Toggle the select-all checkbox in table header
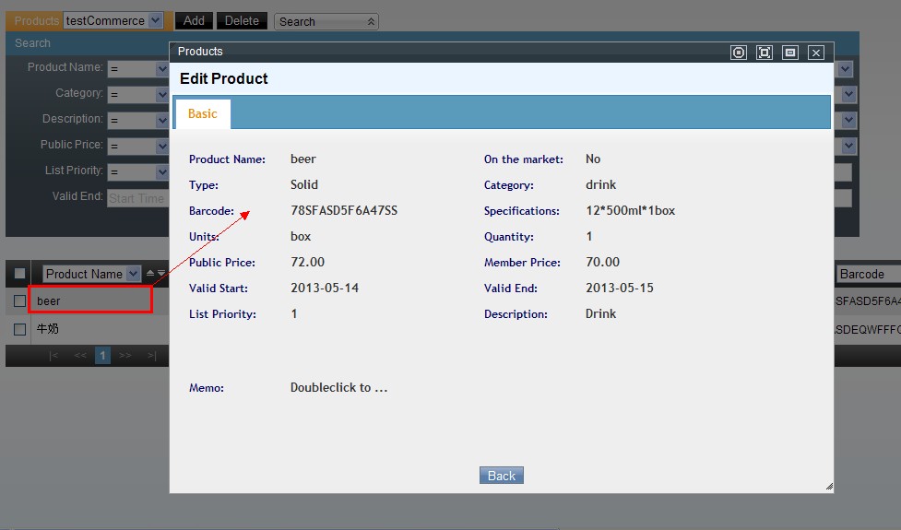901x530 pixels. pyautogui.click(x=19, y=274)
